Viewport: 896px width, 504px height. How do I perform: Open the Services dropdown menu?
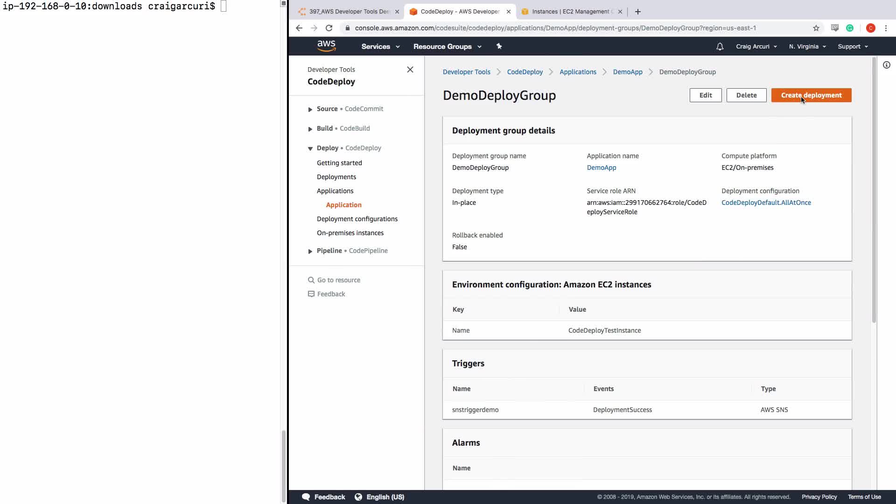[x=380, y=47]
